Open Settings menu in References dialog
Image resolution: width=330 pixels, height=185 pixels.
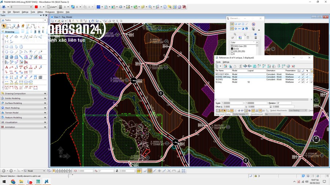pyautogui.click(x=226, y=62)
